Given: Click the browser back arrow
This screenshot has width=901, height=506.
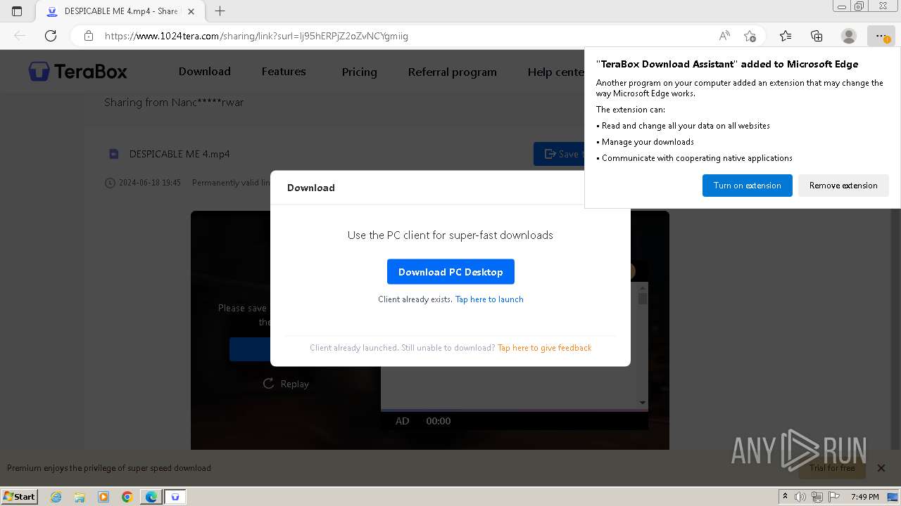Looking at the screenshot, I should click(x=20, y=36).
